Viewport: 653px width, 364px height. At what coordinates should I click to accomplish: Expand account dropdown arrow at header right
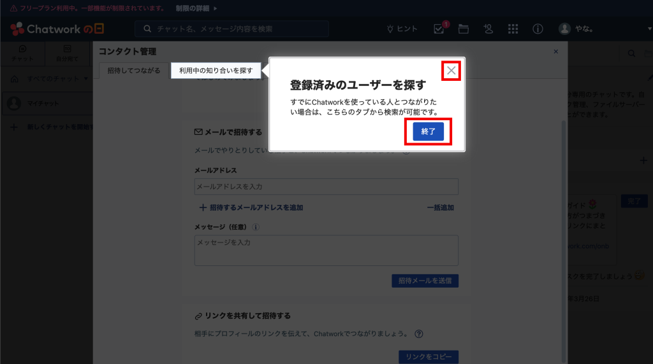point(649,29)
